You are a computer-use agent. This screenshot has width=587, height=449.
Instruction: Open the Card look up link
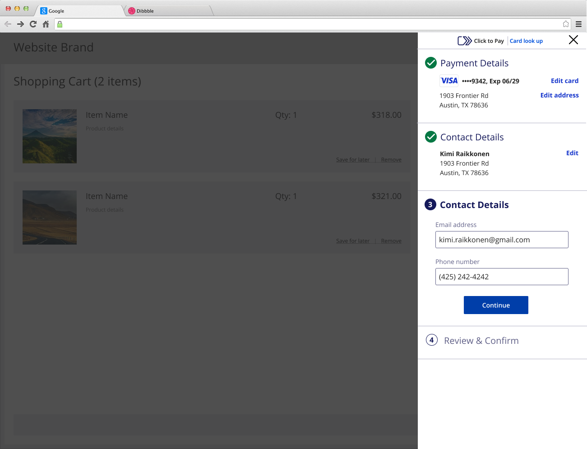click(x=526, y=41)
